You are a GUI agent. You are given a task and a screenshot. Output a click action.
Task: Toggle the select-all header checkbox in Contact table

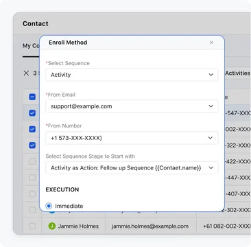pos(32,97)
